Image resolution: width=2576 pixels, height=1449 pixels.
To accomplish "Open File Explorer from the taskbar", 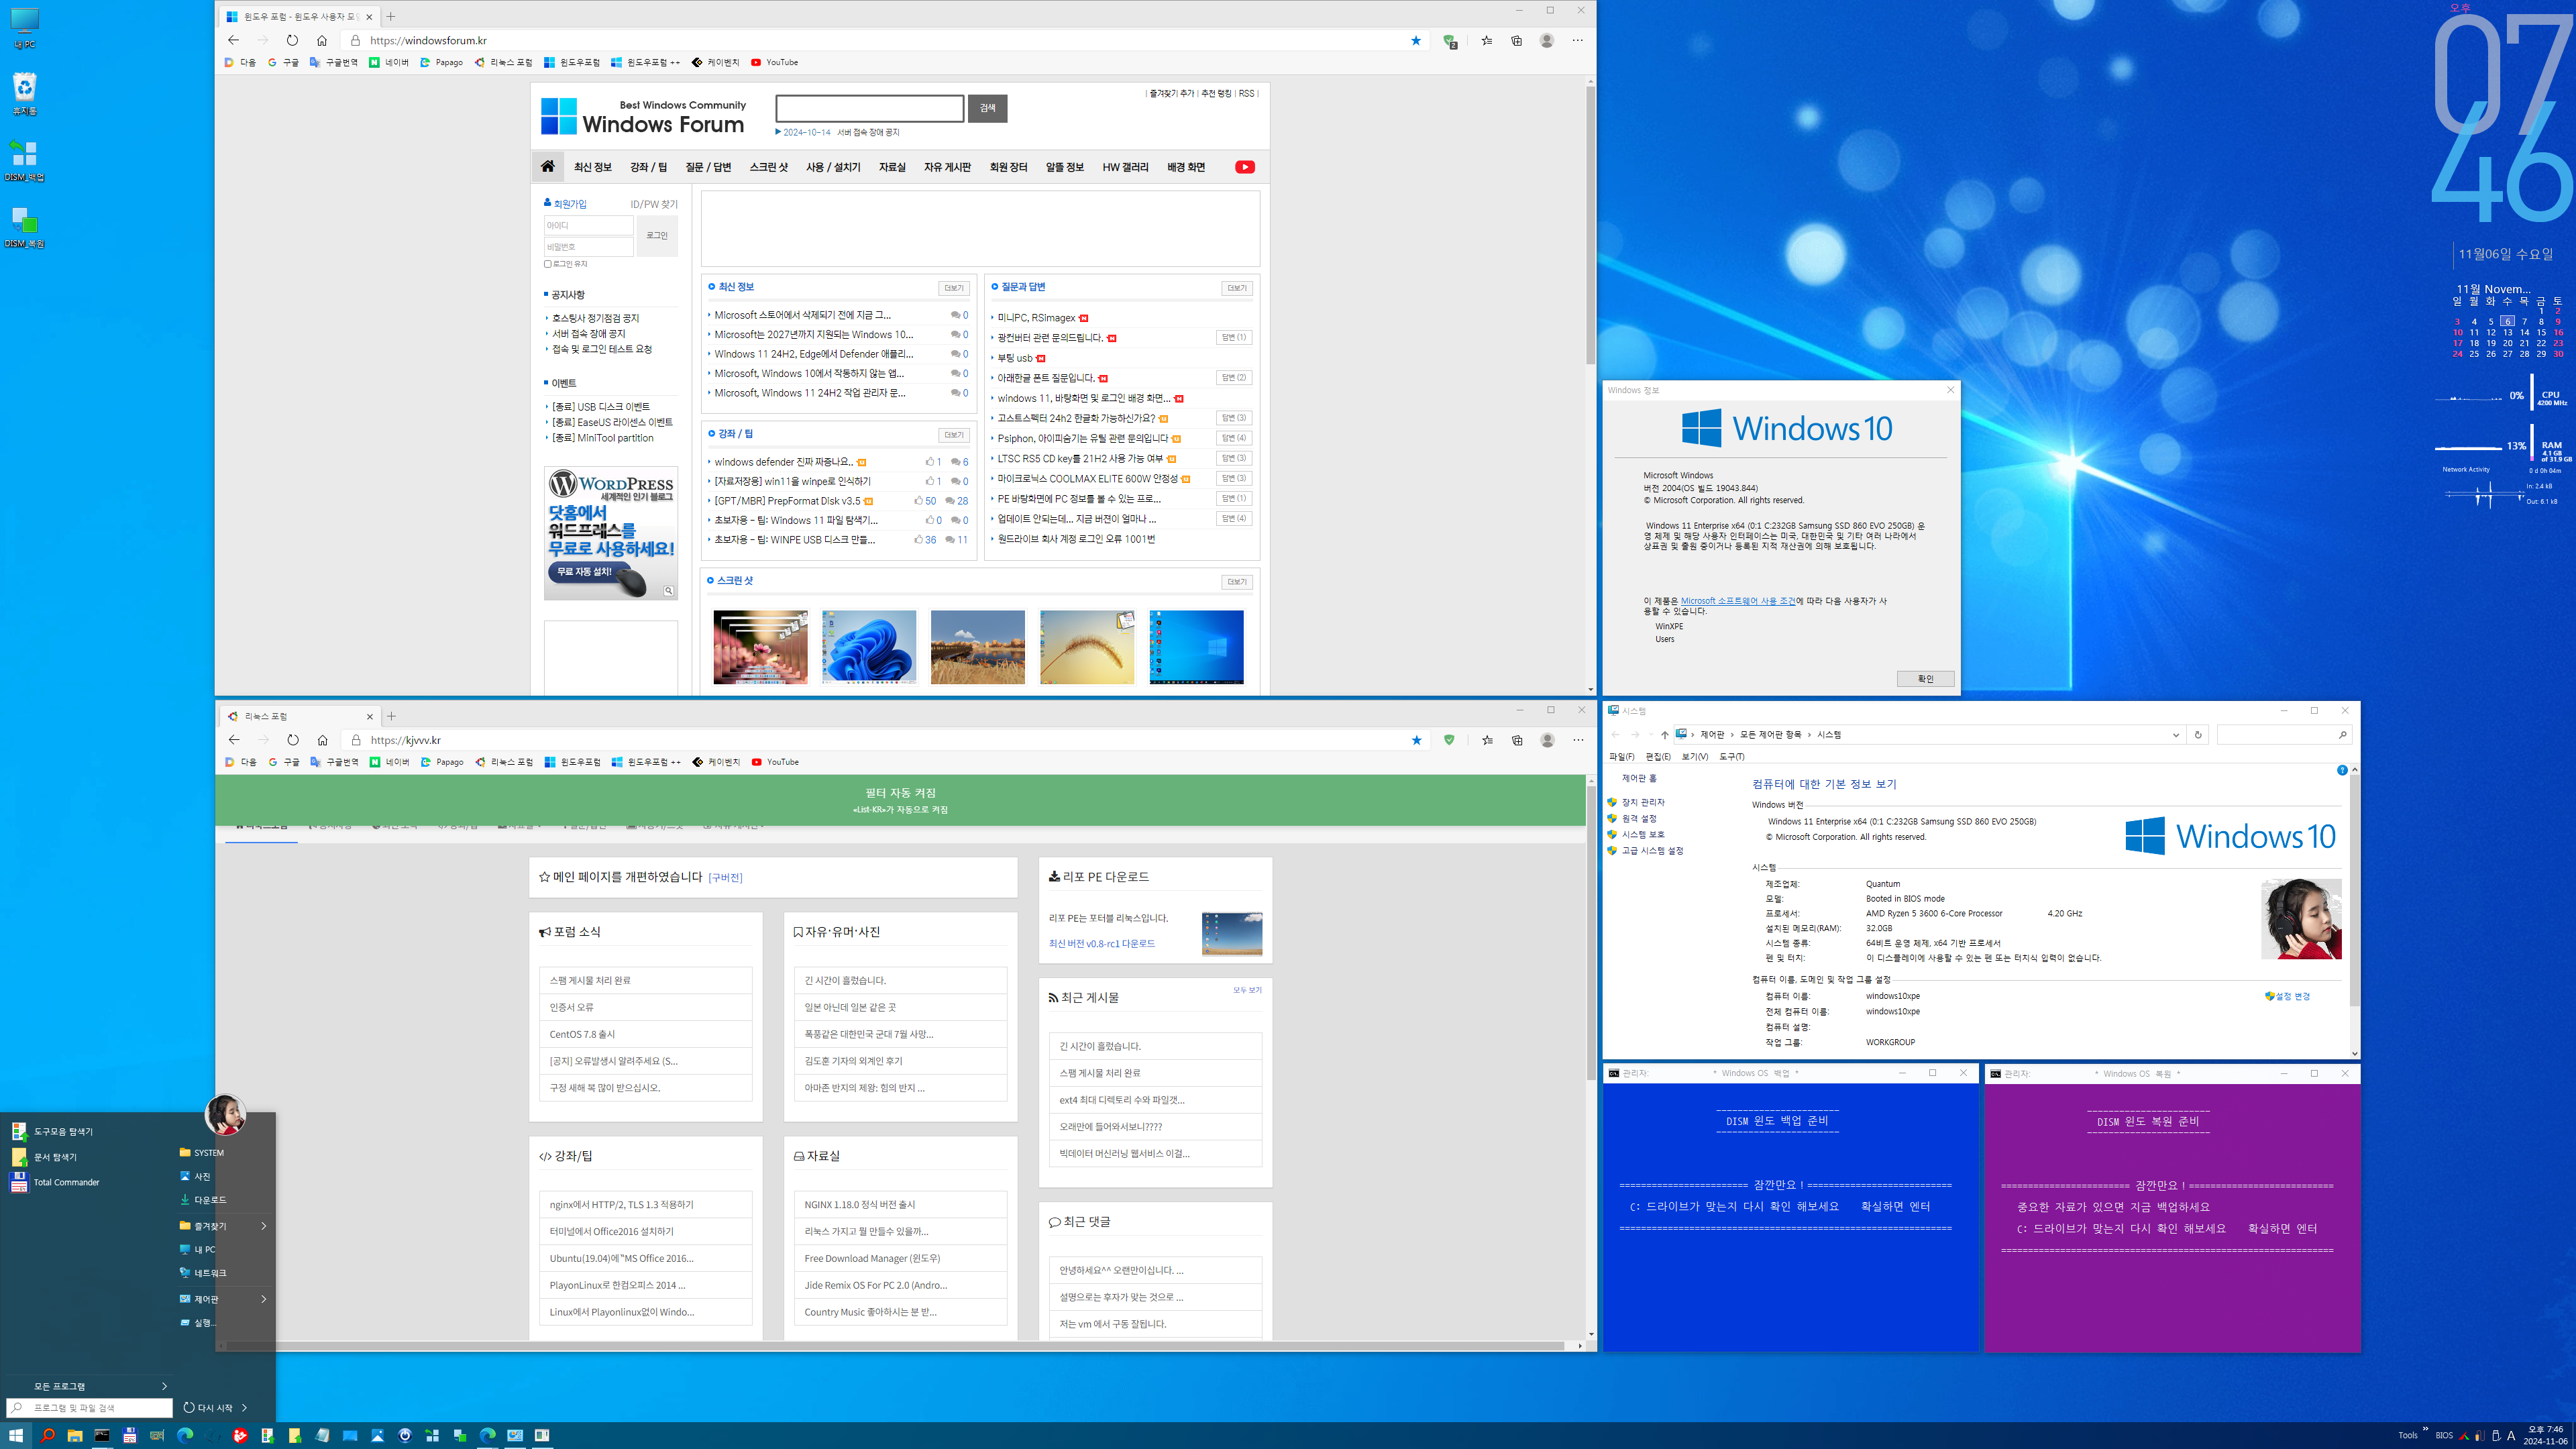I will (x=74, y=1435).
